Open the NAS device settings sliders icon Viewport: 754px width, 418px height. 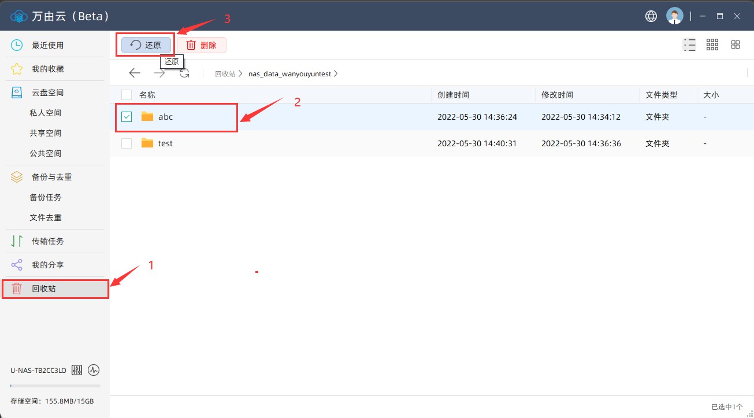(77, 370)
